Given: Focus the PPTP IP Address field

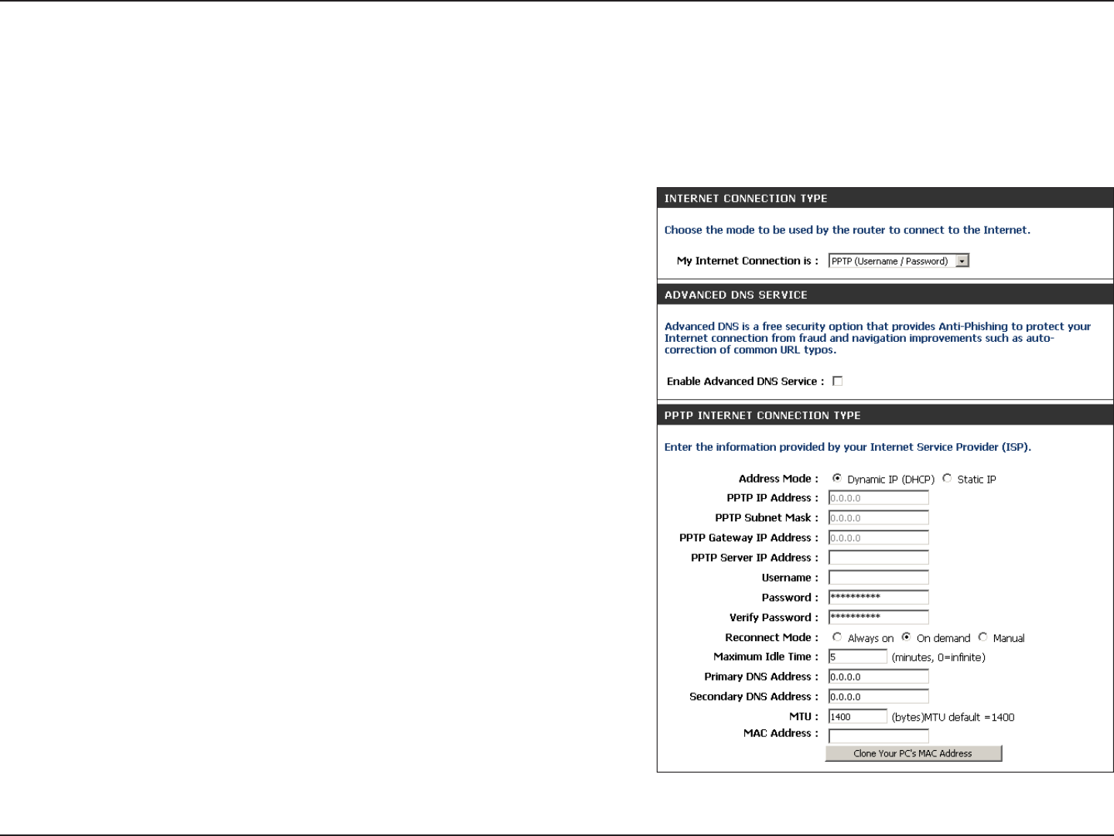Looking at the screenshot, I should (x=879, y=498).
